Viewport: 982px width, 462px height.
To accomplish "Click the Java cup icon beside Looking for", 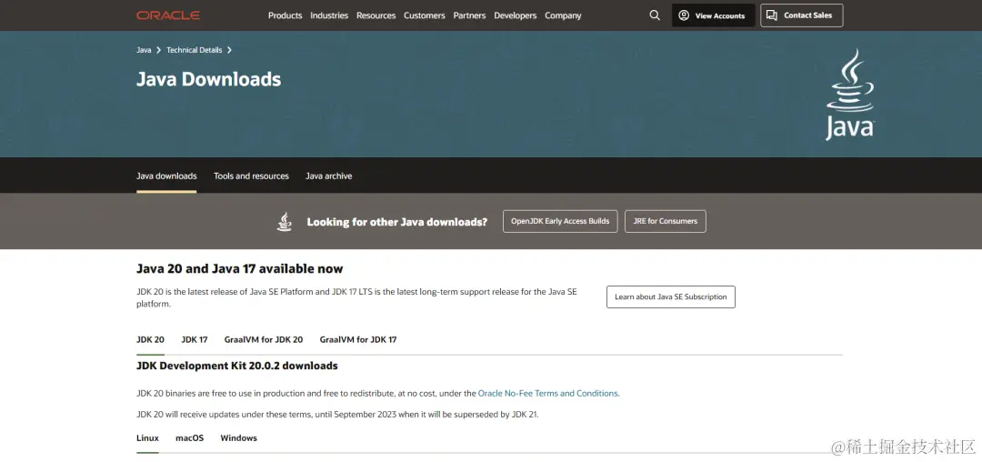I will point(285,222).
